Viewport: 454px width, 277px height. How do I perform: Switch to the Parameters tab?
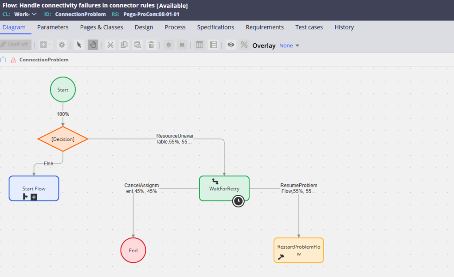pyautogui.click(x=53, y=27)
